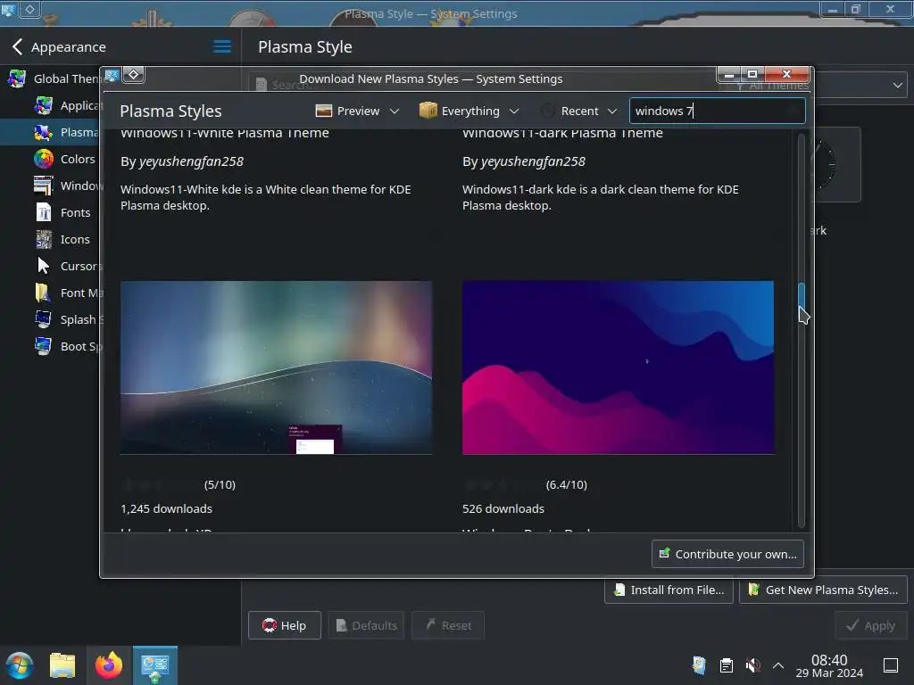Screen dimensions: 914x685
Task: Select Global Theme in the sidebar
Action: tap(51, 78)
